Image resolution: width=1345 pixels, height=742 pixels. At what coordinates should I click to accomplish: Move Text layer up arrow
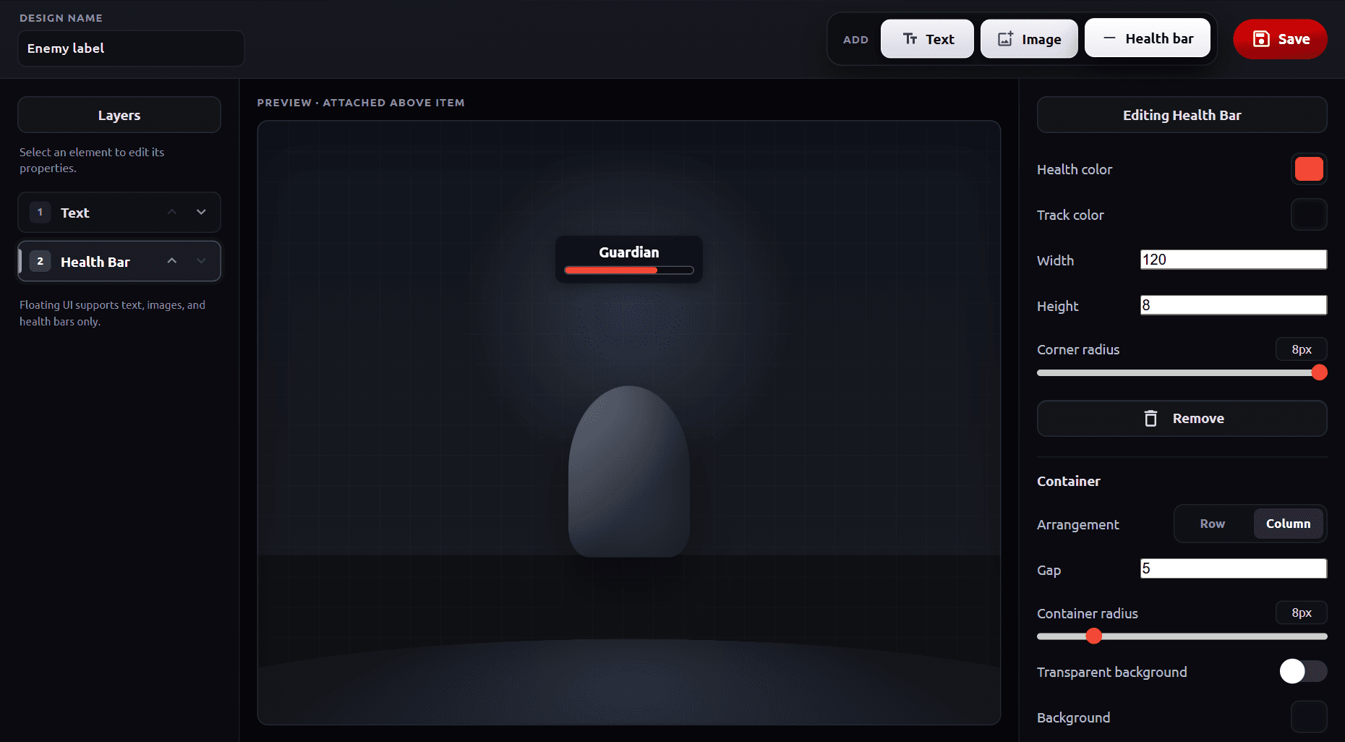172,212
